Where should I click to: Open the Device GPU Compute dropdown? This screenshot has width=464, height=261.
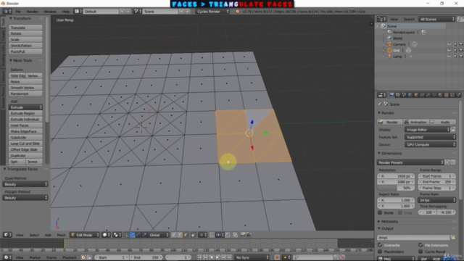click(x=430, y=145)
